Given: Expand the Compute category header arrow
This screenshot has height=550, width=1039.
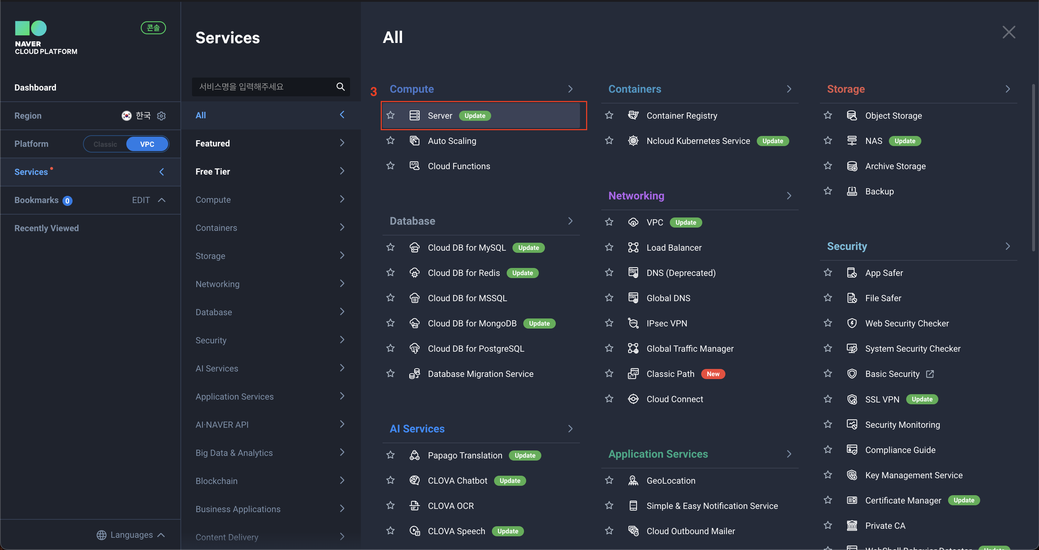Looking at the screenshot, I should click(x=570, y=89).
